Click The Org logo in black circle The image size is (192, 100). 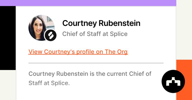173,81
